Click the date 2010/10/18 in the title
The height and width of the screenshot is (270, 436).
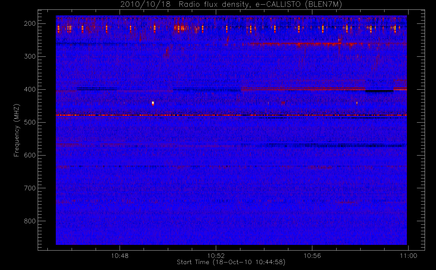tap(145, 5)
